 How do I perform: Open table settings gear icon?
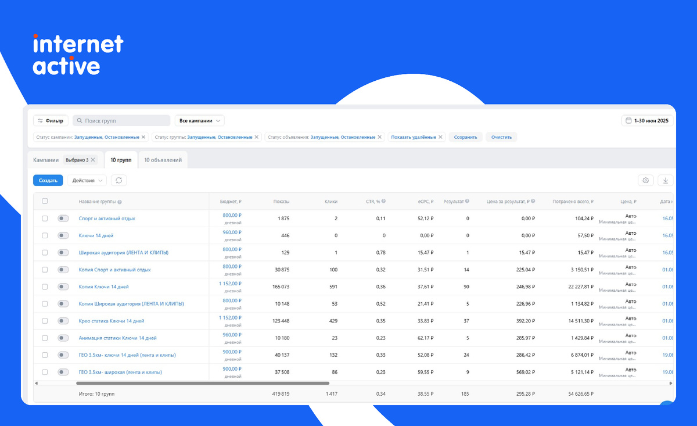click(645, 181)
